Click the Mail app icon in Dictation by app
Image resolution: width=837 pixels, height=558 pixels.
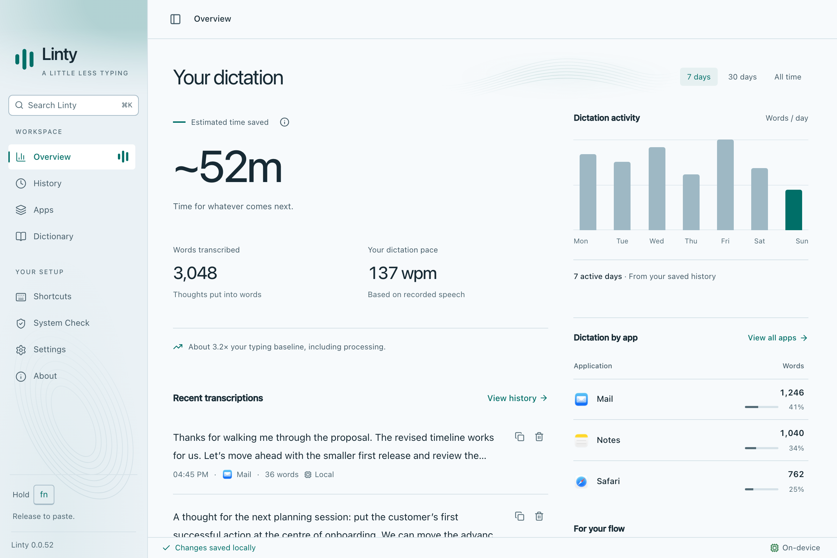(x=581, y=399)
